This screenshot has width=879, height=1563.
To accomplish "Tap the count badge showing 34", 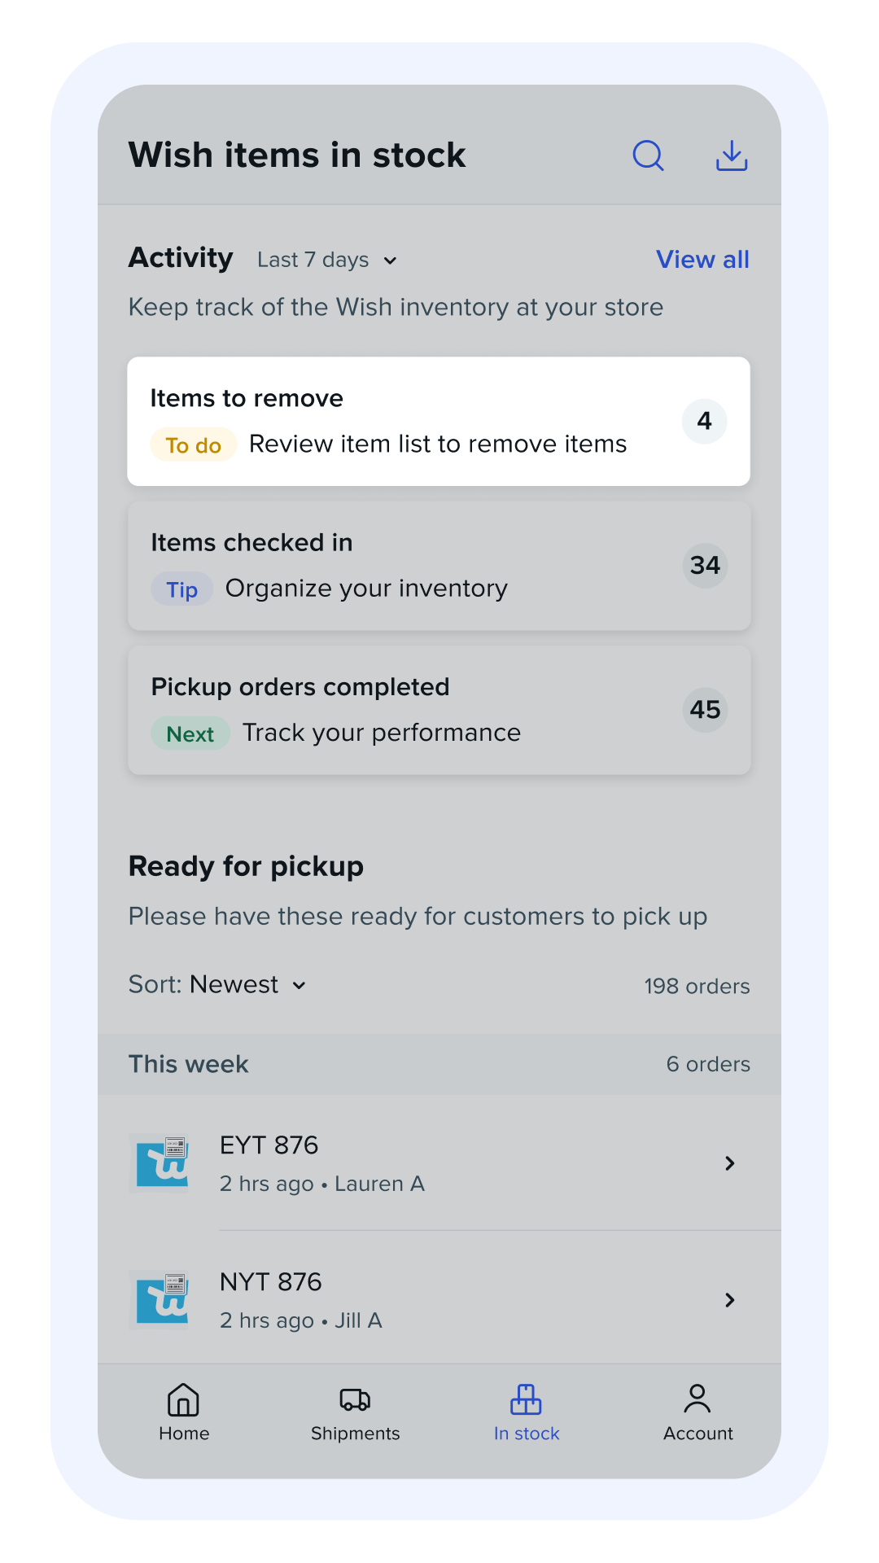I will tap(705, 565).
